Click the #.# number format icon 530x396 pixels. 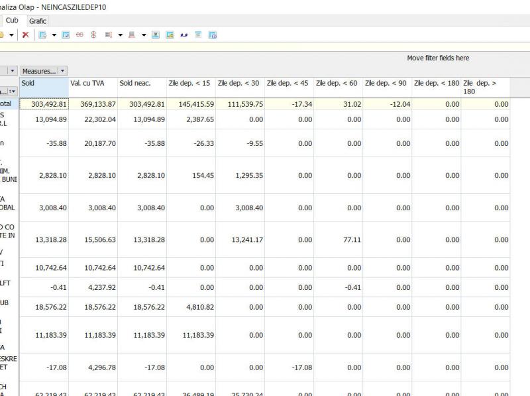tap(184, 34)
